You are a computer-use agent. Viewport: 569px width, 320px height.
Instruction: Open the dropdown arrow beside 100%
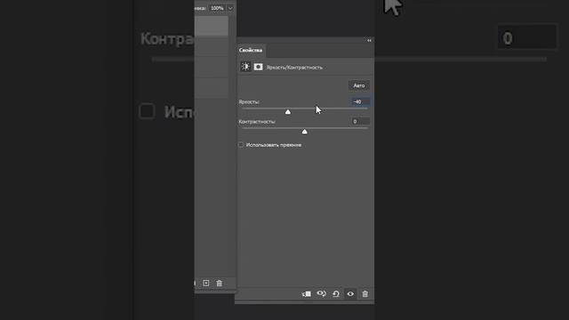[x=230, y=8]
